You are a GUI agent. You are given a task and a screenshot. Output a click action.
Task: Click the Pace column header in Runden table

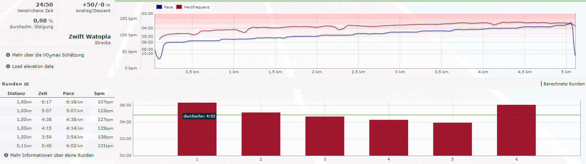coord(69,93)
